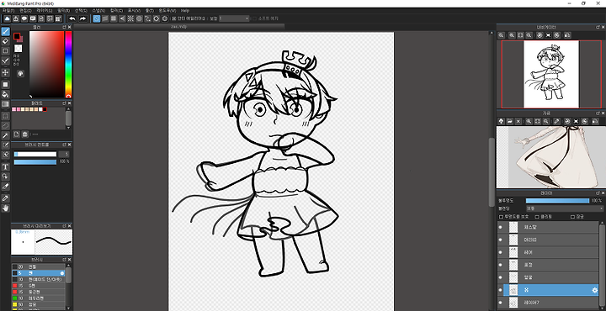This screenshot has width=606, height=311.
Task: Toggle 투명도 보호 checkbox
Action: pyautogui.click(x=502, y=217)
